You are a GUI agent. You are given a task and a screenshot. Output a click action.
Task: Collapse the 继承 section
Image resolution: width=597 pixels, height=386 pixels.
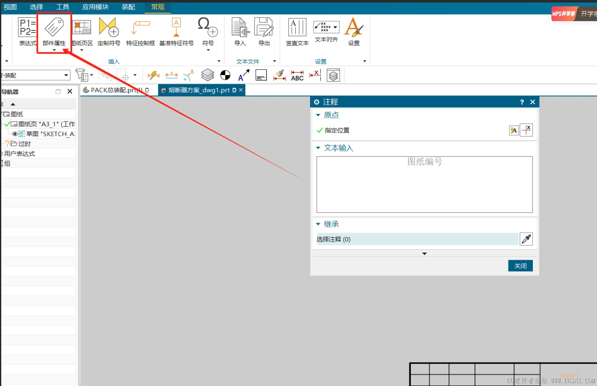[318, 224]
